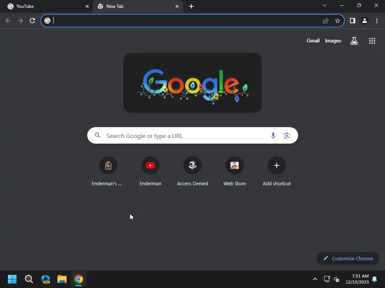Go forward using the forward arrow

20,21
